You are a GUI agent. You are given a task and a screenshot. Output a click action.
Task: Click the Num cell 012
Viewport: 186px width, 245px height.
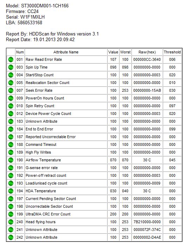point(20,114)
